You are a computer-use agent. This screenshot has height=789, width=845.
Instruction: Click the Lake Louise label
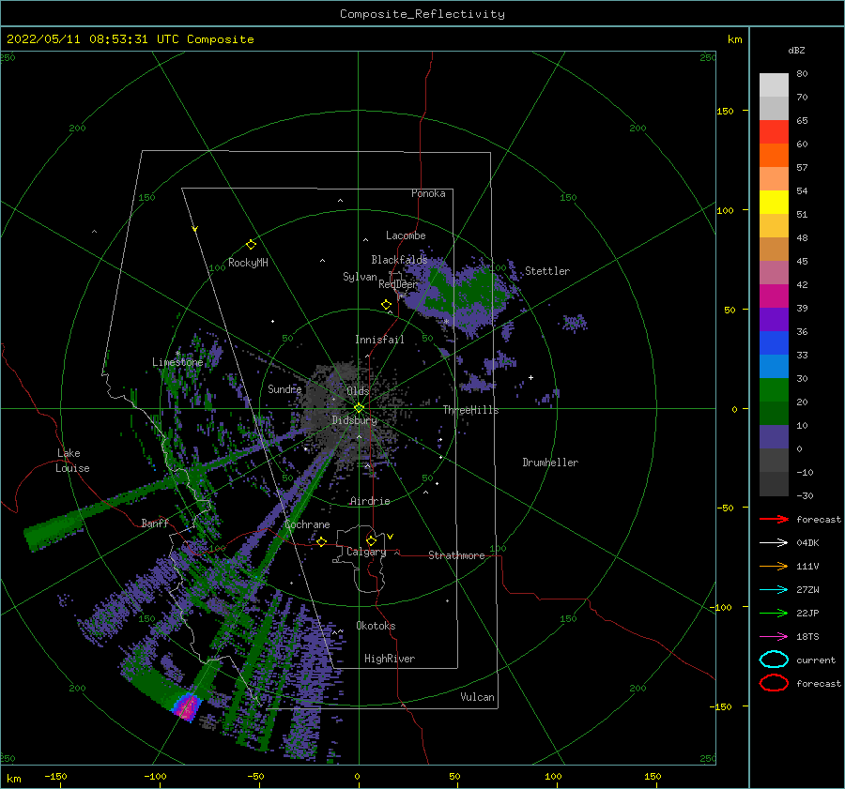click(x=72, y=461)
